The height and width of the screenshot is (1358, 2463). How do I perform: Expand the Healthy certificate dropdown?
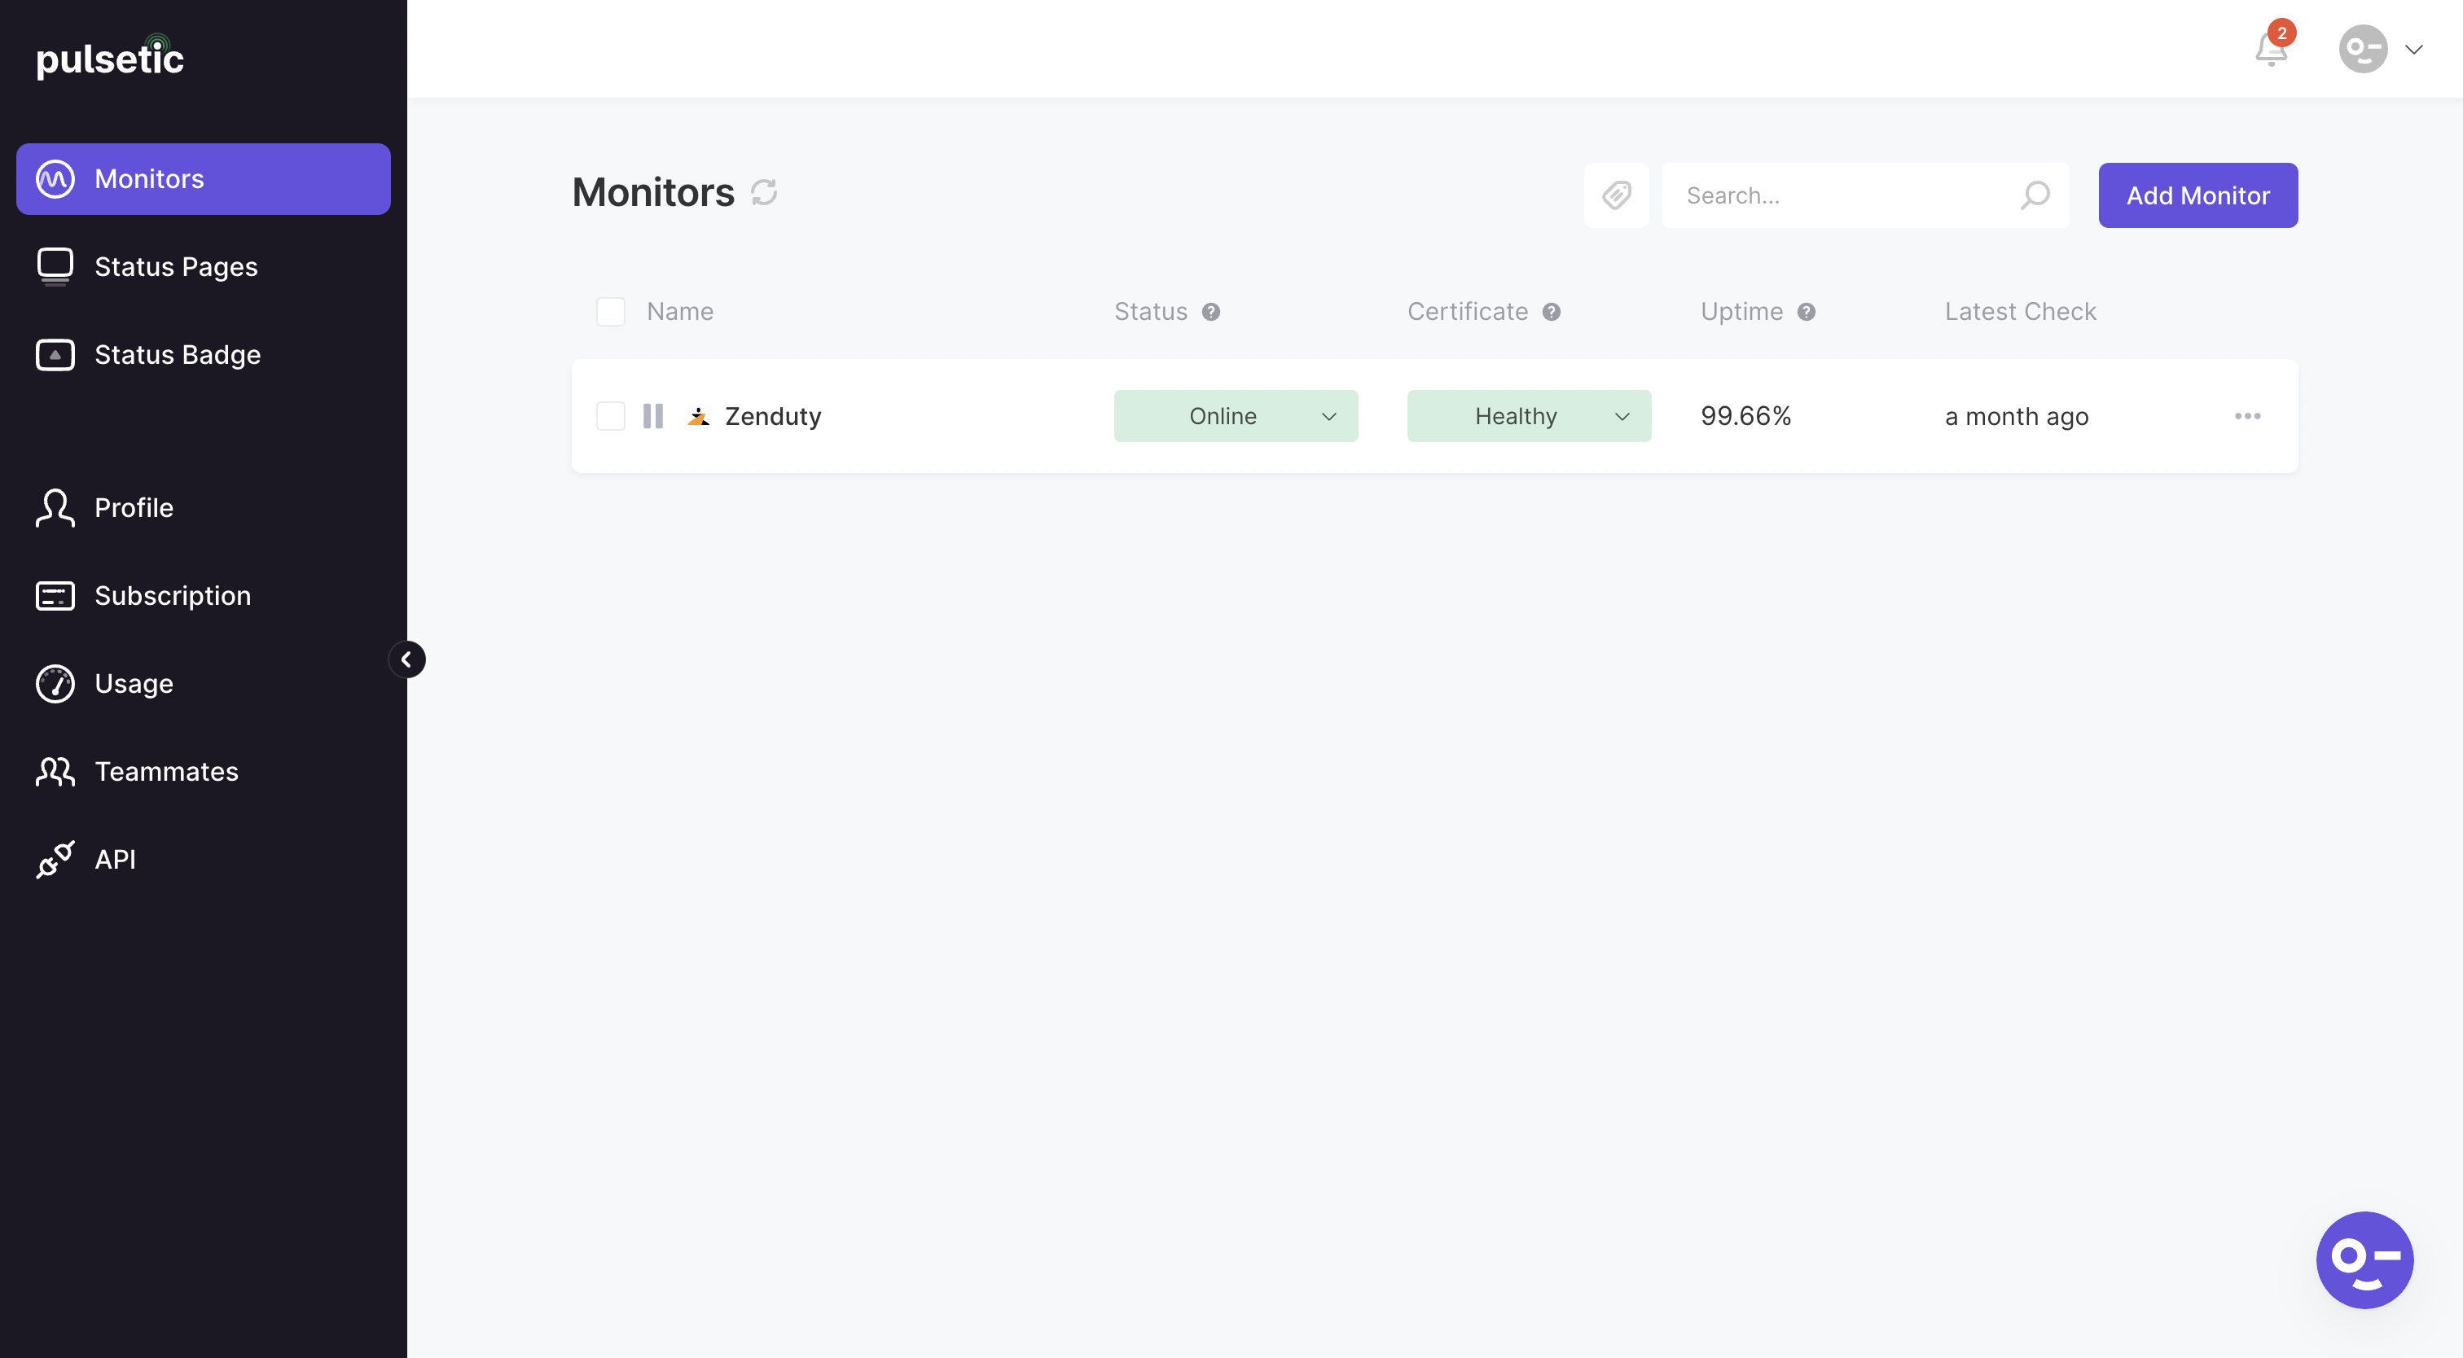pos(1528,416)
